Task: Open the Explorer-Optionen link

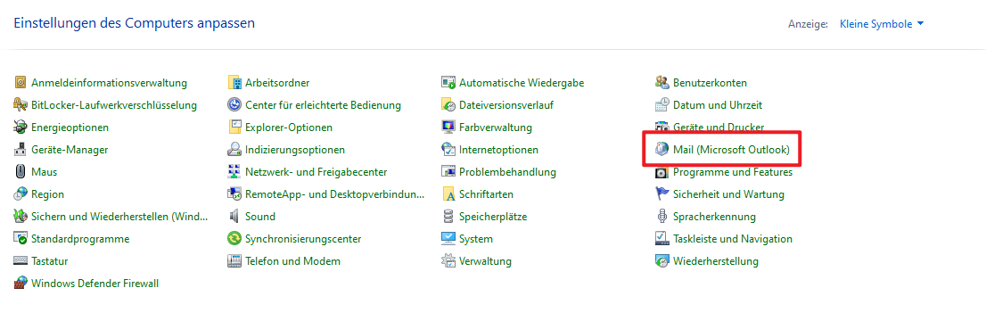Action: click(289, 128)
